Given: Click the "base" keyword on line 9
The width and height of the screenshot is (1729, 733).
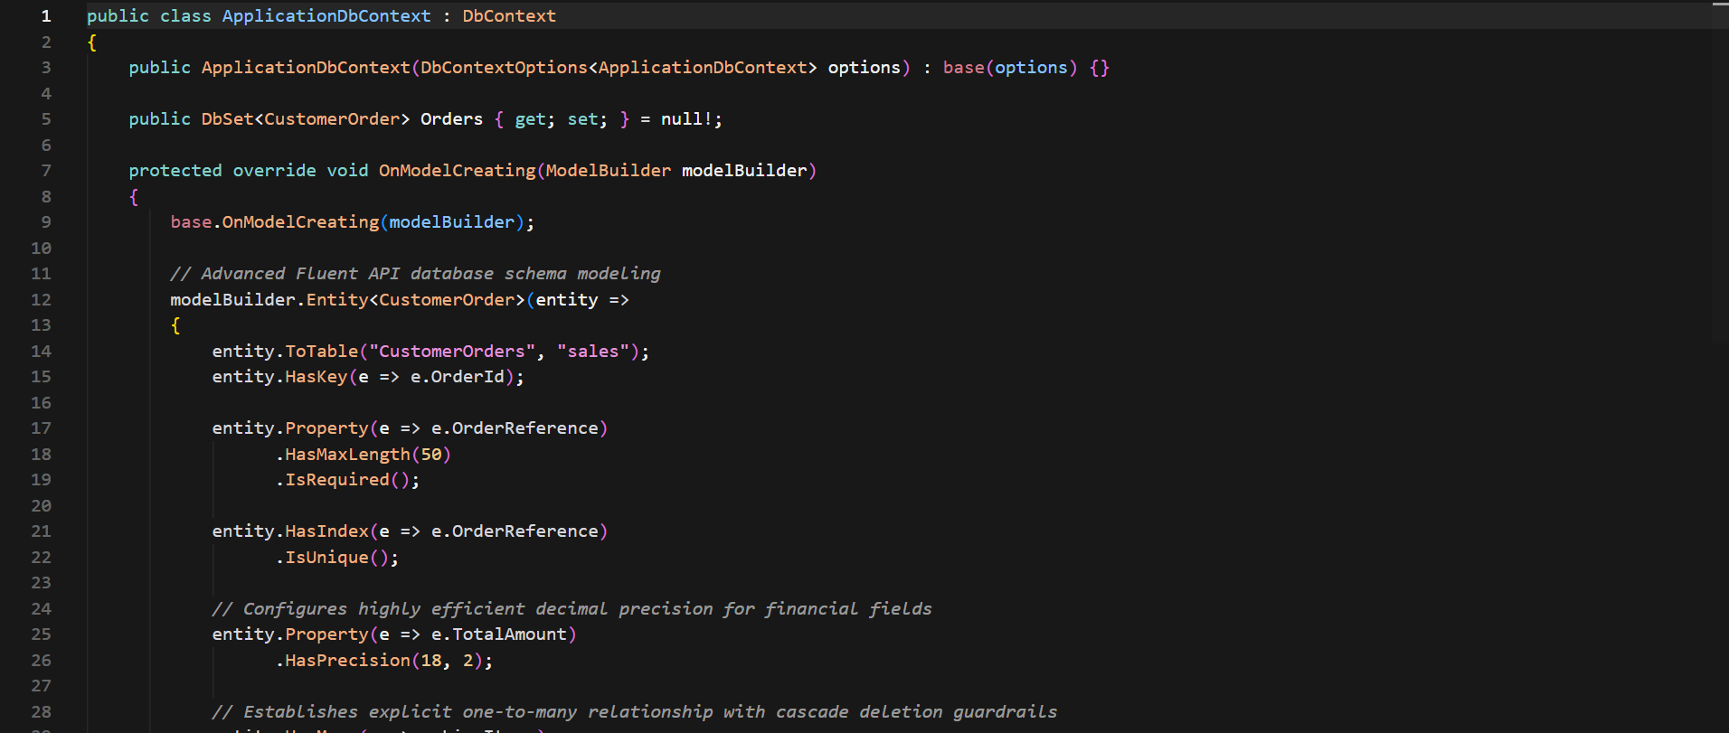Looking at the screenshot, I should click(x=191, y=222).
